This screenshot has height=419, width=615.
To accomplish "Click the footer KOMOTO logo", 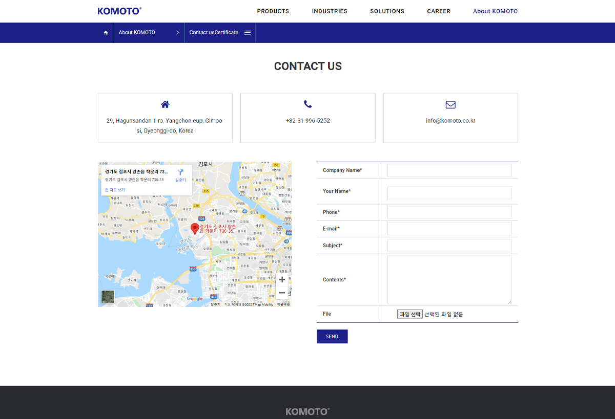I will [x=307, y=411].
